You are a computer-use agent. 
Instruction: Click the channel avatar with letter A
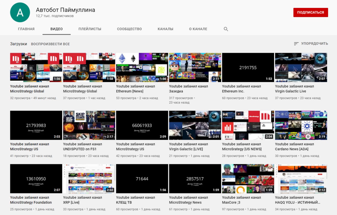coord(20,12)
